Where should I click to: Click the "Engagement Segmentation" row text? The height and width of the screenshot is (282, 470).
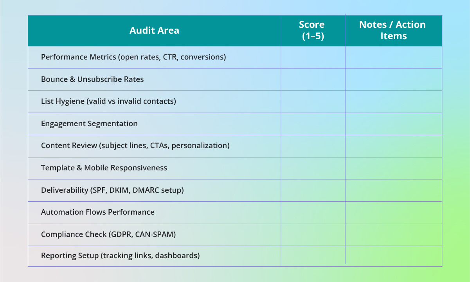(89, 124)
